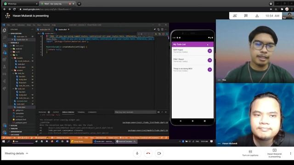Open the VS Code Extensions view
Viewport: 294px width, 165px height.
click(5, 60)
